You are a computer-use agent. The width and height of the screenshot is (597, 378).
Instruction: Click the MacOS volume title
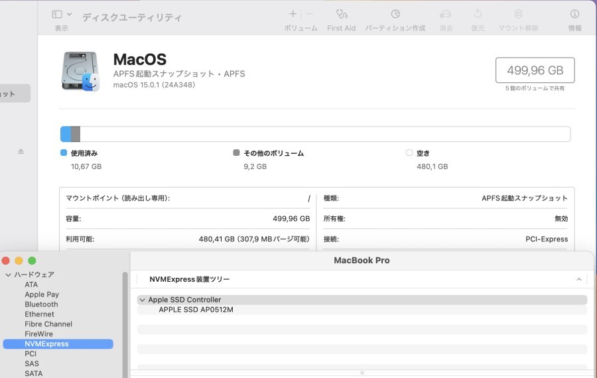coord(140,60)
